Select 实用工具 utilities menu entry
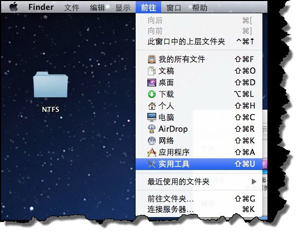 tap(199, 164)
